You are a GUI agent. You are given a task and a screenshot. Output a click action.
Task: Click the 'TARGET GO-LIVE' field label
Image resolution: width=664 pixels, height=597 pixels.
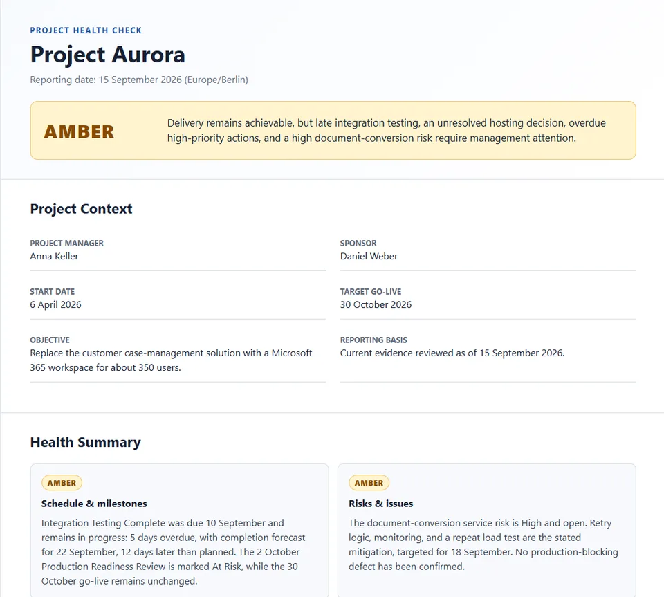[371, 292]
